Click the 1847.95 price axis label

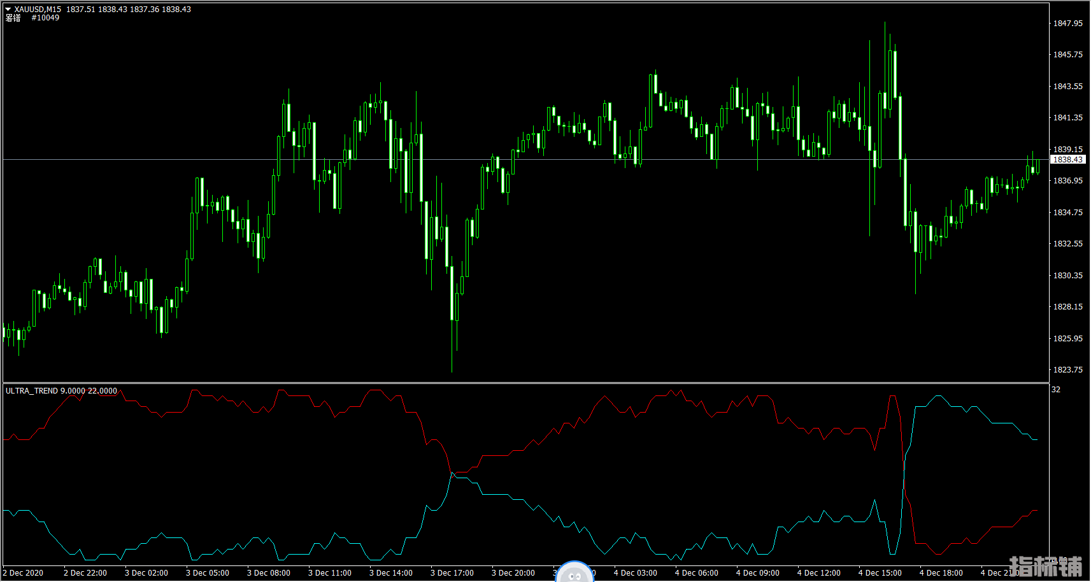tap(1068, 24)
